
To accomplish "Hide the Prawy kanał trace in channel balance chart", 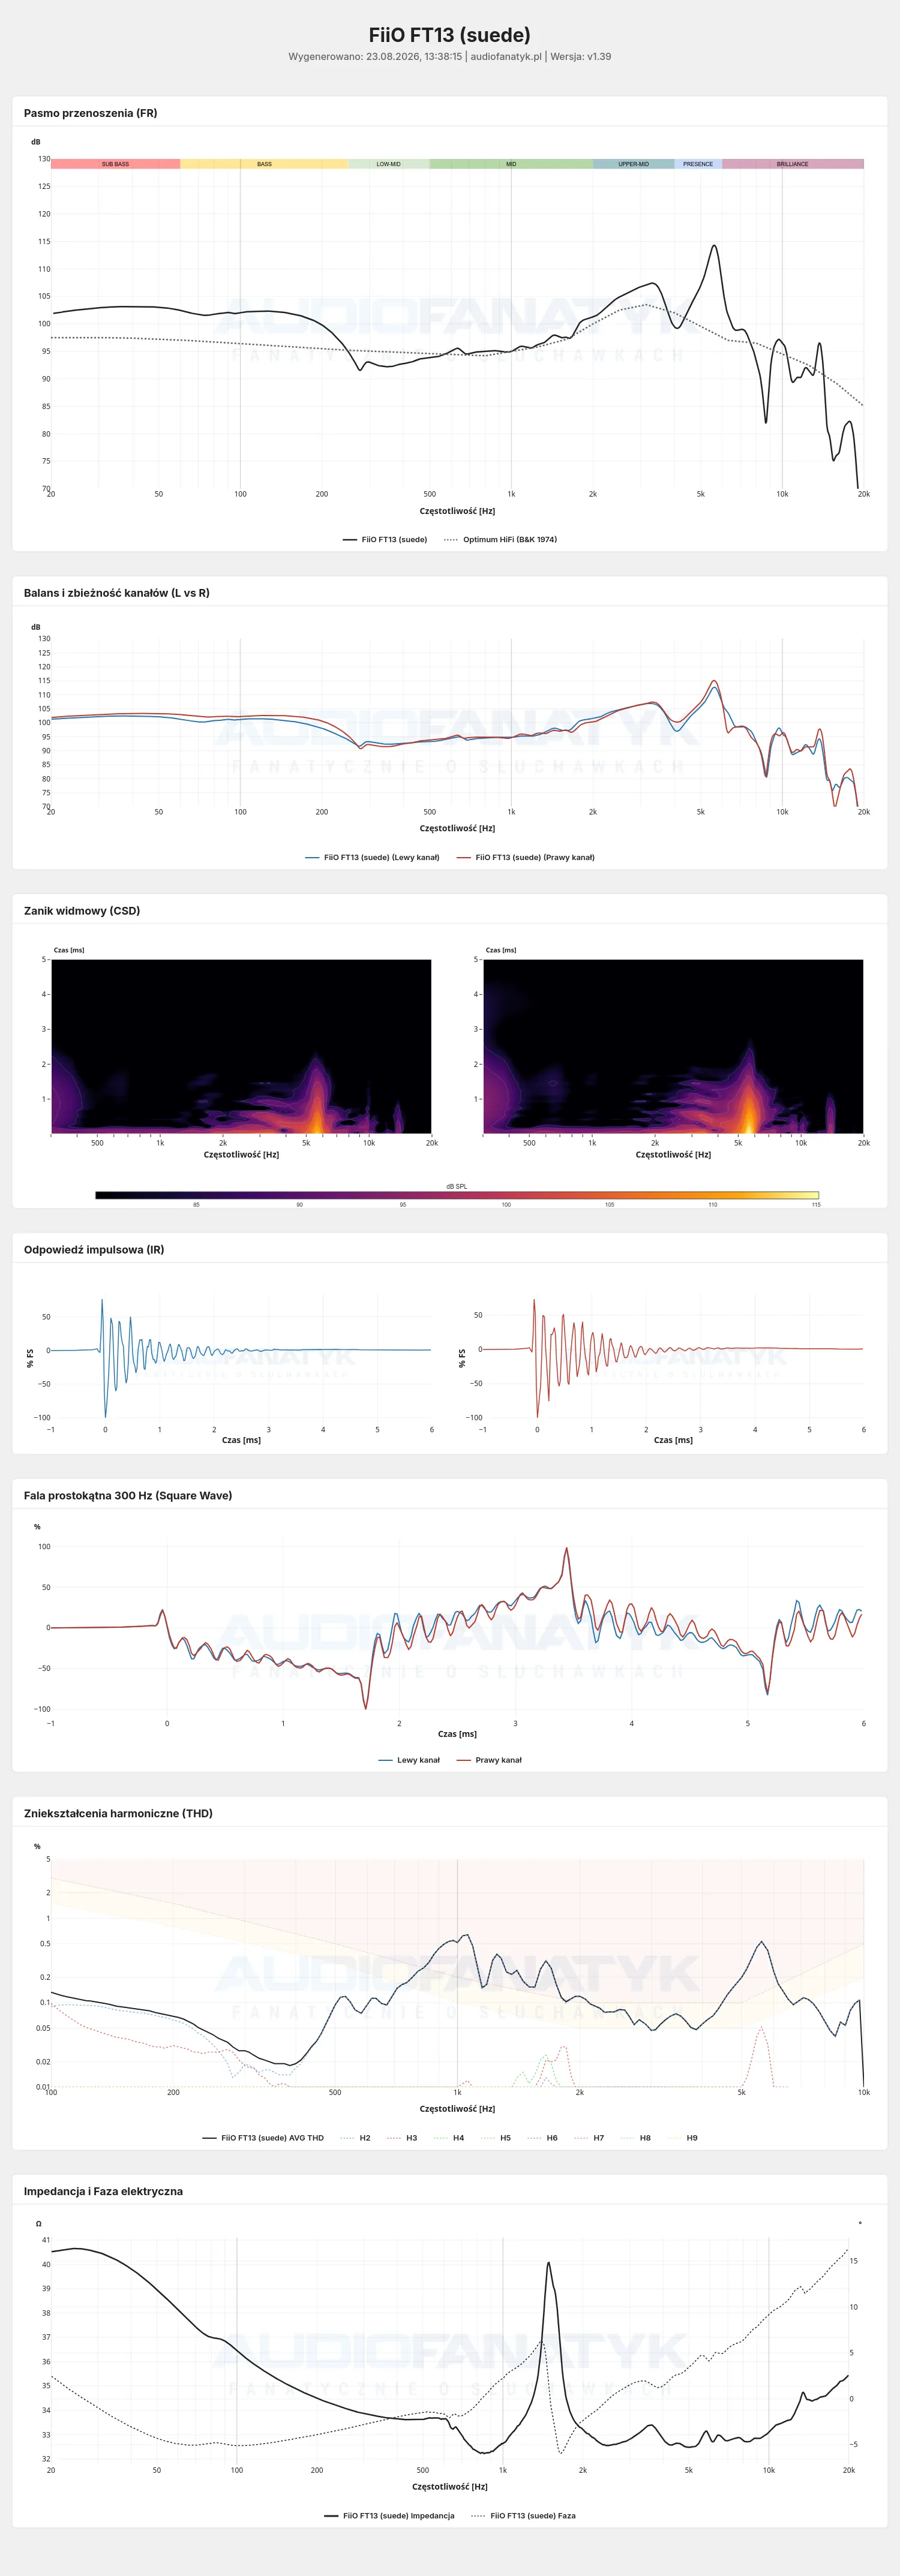I will click(x=525, y=857).
